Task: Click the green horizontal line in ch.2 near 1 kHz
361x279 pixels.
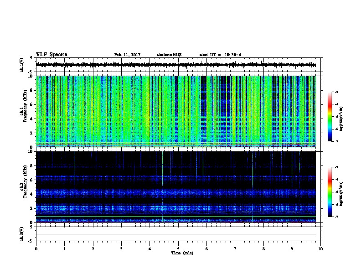Action: [176, 216]
